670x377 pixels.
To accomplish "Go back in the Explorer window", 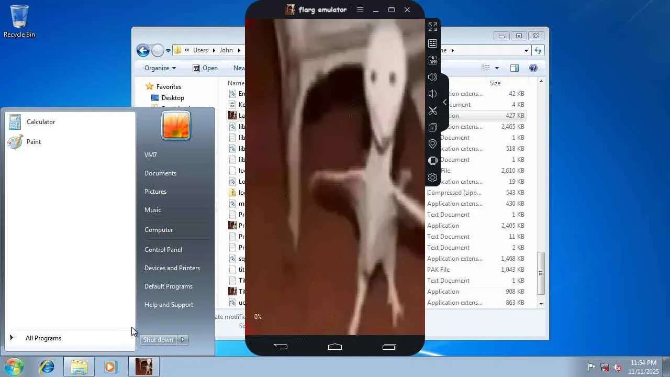I will click(143, 50).
